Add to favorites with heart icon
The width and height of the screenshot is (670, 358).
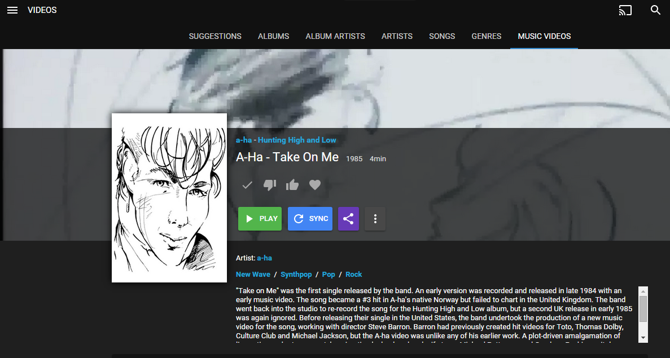point(315,185)
